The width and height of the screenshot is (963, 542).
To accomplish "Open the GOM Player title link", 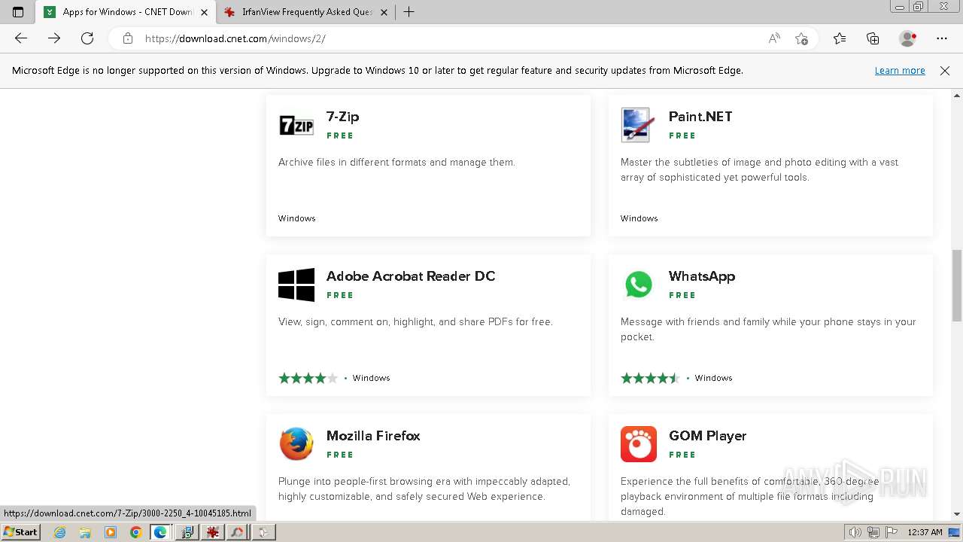I will pos(707,436).
